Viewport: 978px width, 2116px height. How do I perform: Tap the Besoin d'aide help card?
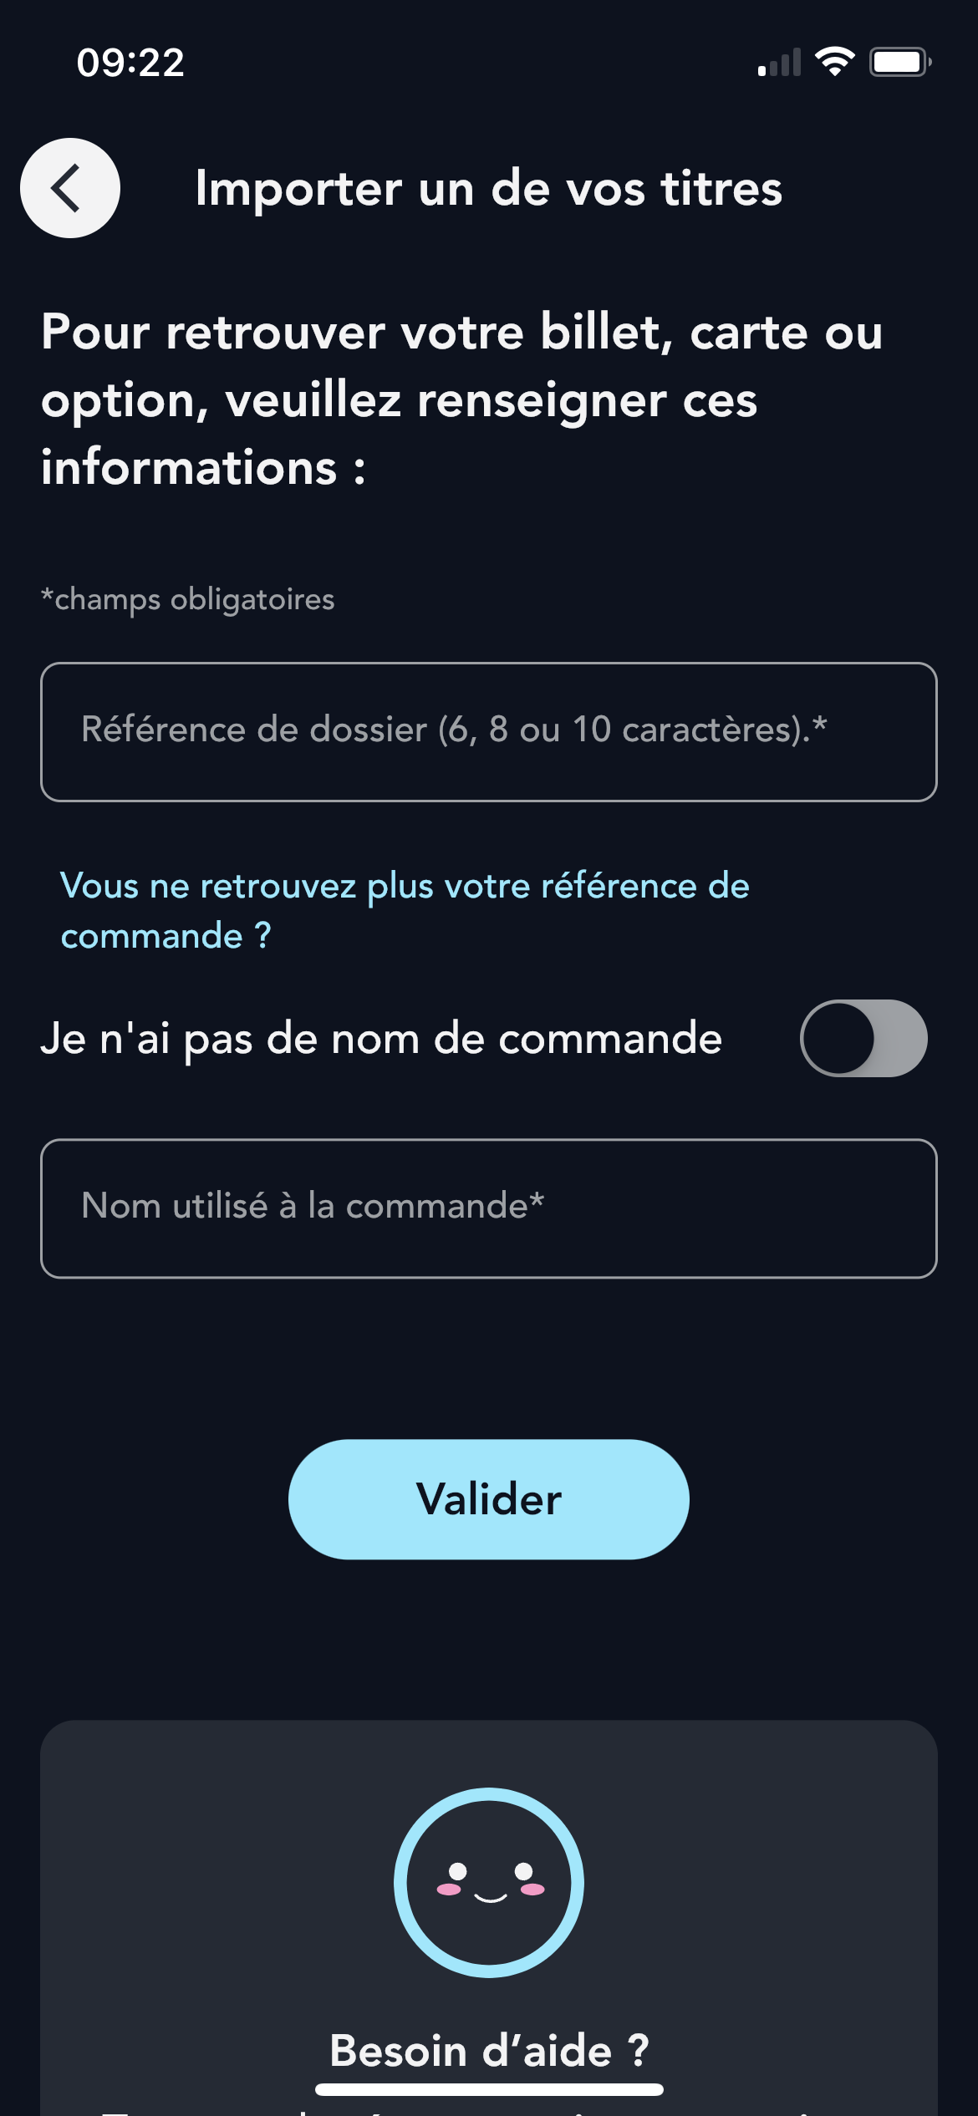coord(489,1918)
